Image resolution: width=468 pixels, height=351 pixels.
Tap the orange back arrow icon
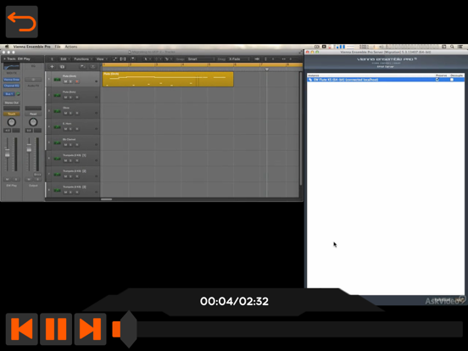(22, 22)
